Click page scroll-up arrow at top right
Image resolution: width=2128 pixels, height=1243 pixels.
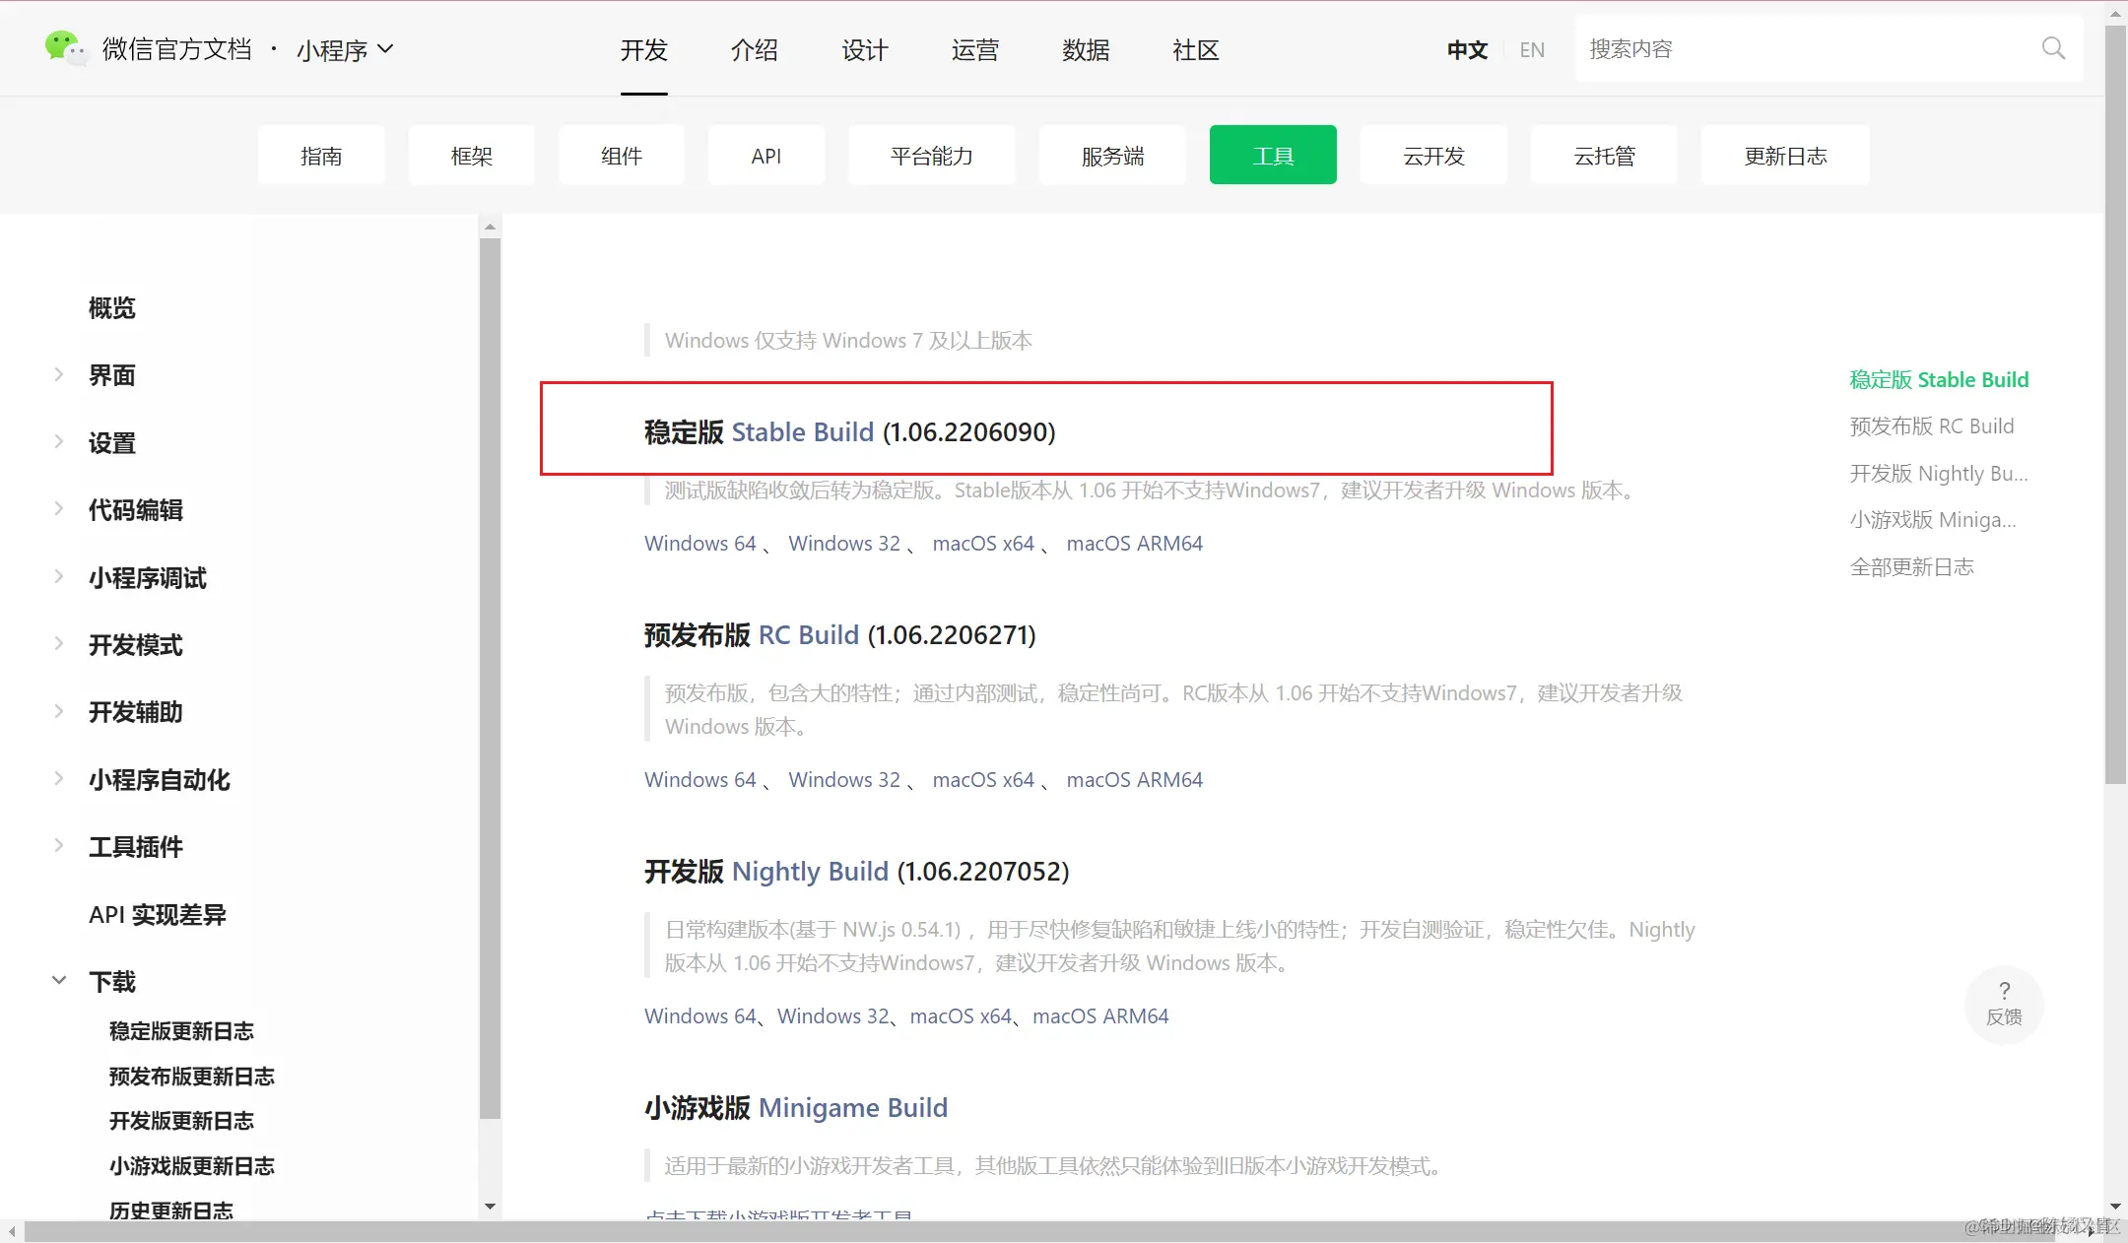tap(2115, 13)
